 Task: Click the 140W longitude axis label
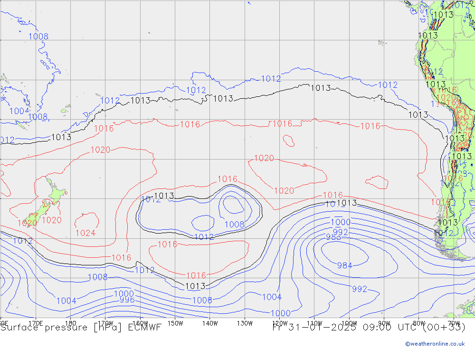pos(209,322)
